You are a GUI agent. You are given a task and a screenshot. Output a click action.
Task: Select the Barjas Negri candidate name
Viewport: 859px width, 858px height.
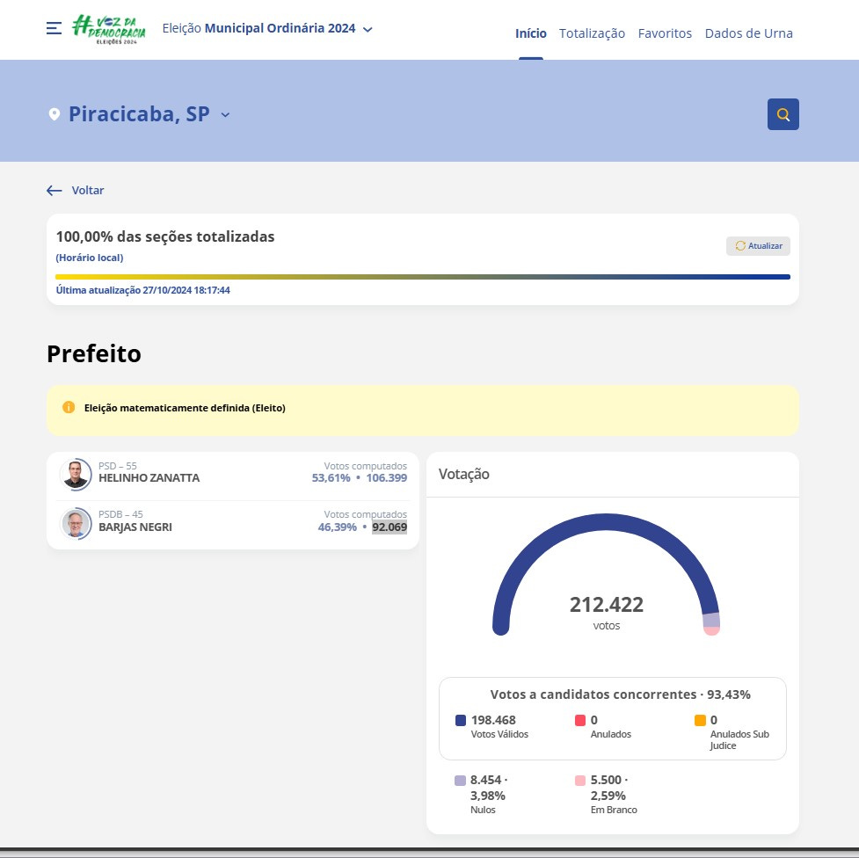pos(135,527)
